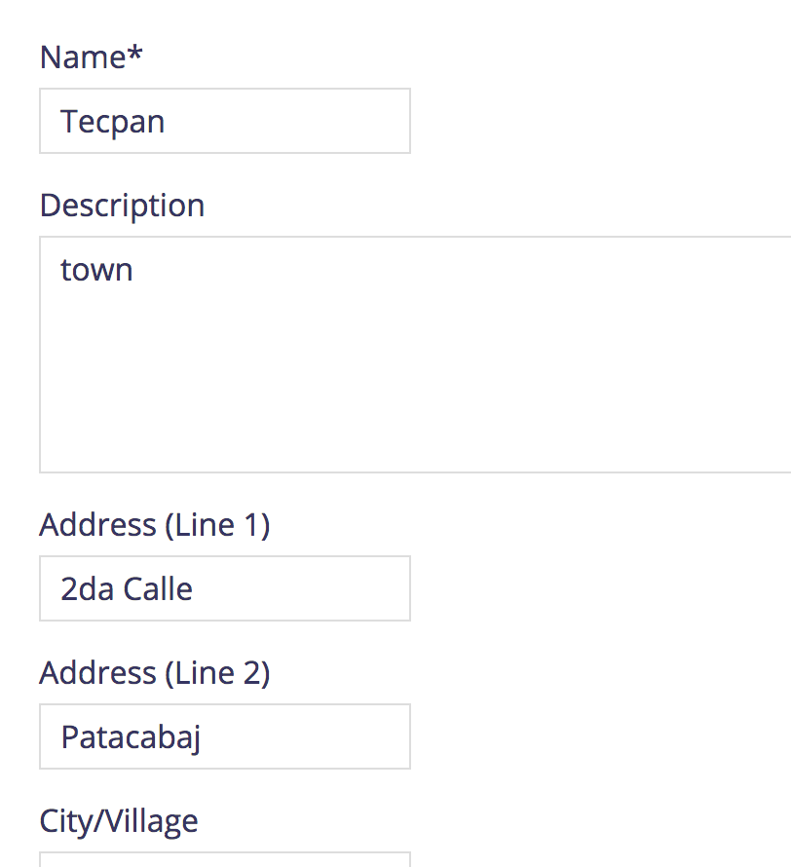Click the City/Village label
This screenshot has height=867, width=791.
tap(119, 821)
